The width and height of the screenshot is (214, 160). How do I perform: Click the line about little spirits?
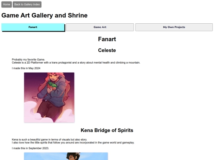(73, 143)
